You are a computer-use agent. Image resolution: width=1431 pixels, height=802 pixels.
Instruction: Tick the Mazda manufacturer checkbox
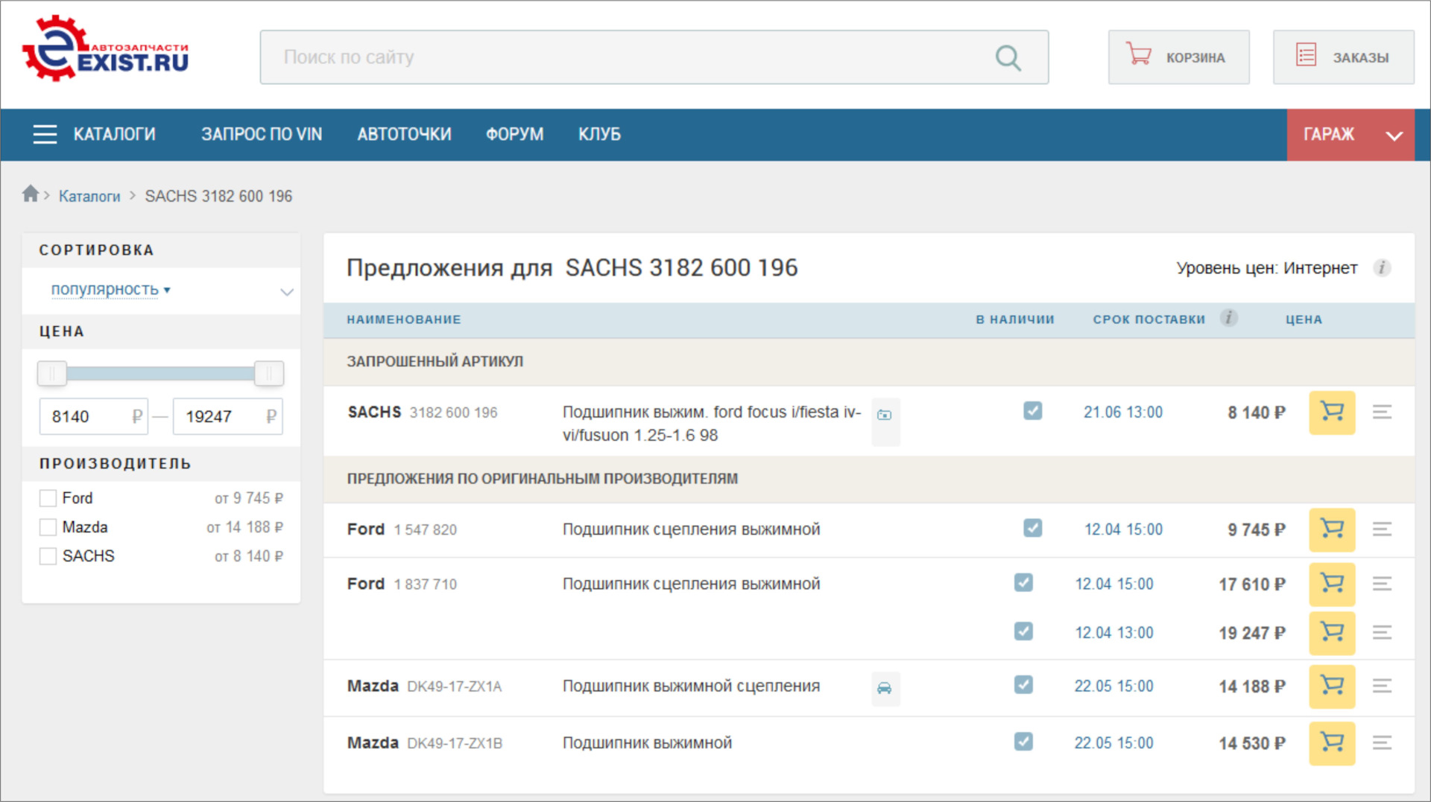point(48,527)
